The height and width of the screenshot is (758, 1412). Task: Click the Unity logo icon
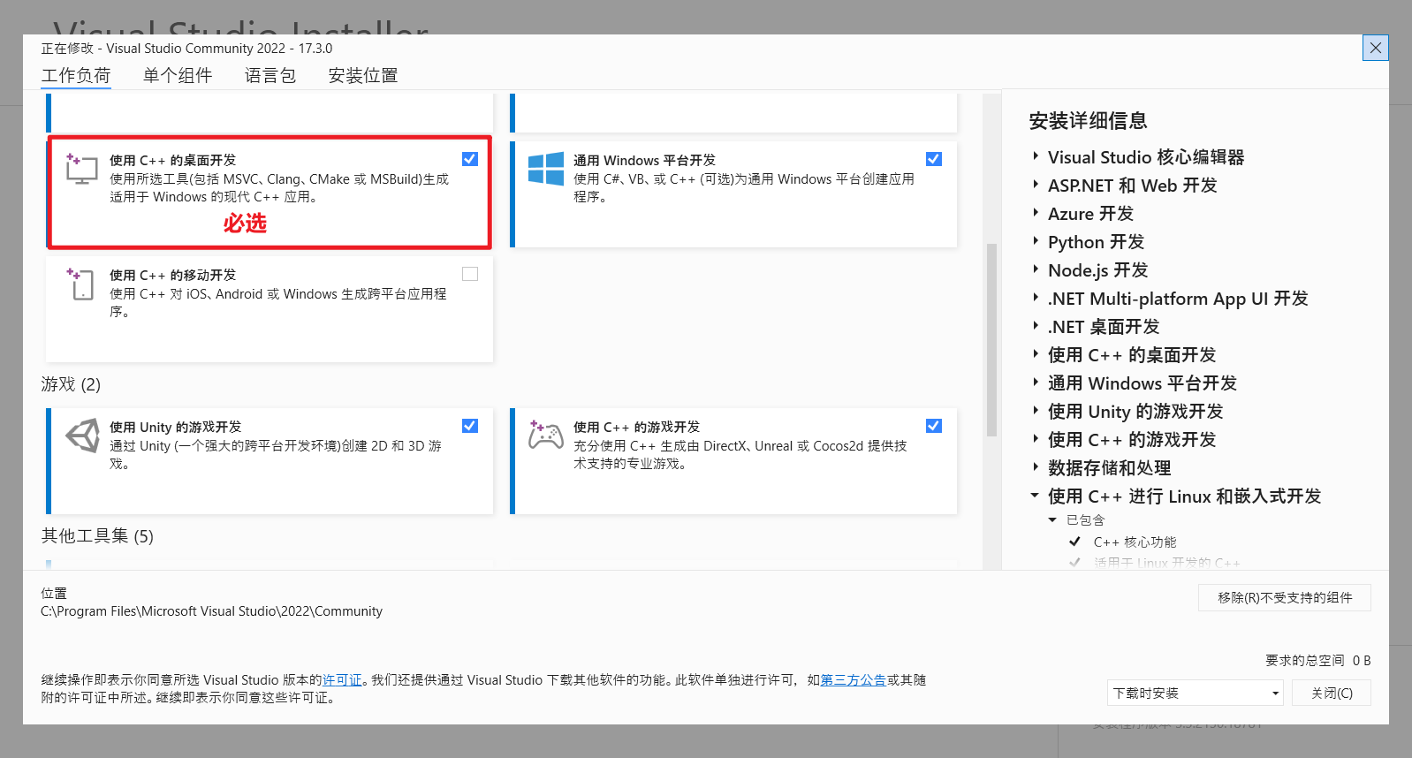click(x=82, y=436)
